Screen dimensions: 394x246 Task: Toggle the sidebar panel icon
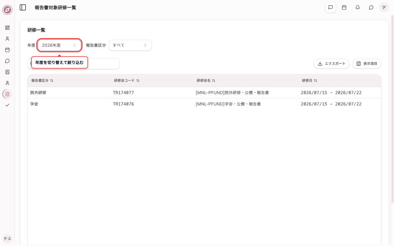[23, 7]
